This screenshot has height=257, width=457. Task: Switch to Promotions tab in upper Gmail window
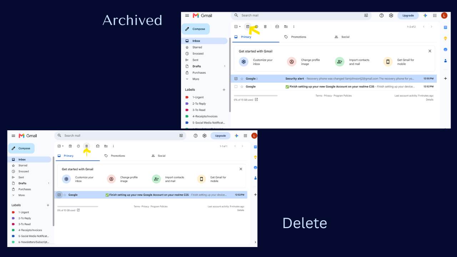(x=296, y=37)
